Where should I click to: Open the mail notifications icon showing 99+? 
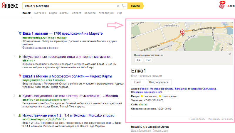point(222,5)
